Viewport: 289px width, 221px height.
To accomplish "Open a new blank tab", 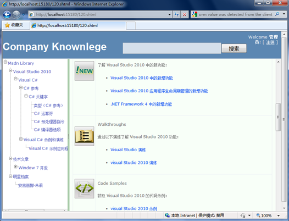I will pyautogui.click(x=131, y=26).
